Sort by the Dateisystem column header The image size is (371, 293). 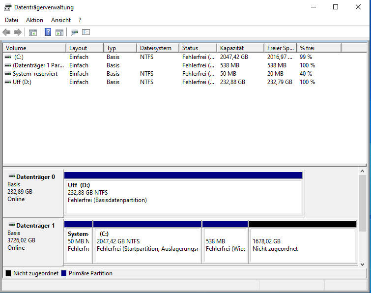[158, 48]
